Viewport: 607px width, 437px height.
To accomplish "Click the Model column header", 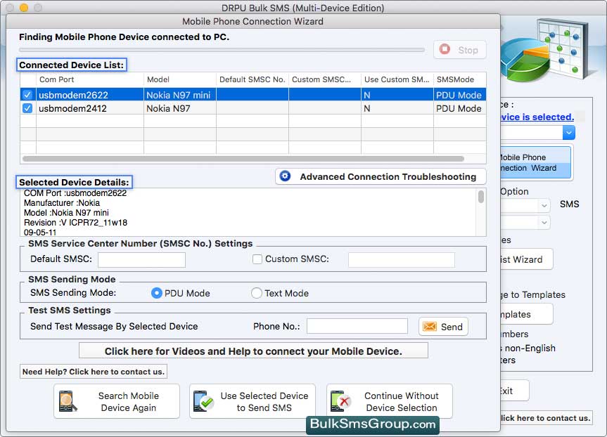I will click(180, 79).
